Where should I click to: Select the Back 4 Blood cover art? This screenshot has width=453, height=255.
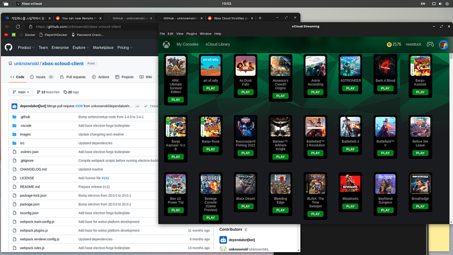(x=385, y=66)
